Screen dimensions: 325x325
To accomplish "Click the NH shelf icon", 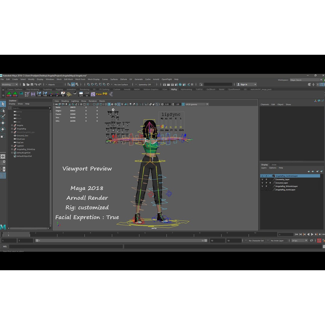I will point(63,94).
